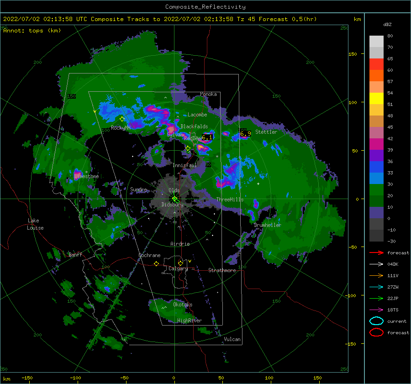Pick the green 22JP arrow icon
The height and width of the screenshot is (384, 411).
click(x=376, y=298)
